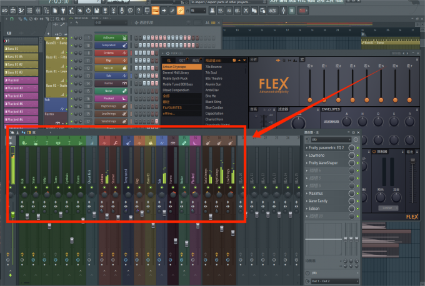
Task: Disable the Fruity WaveShaper effect slot
Action: click(x=352, y=162)
